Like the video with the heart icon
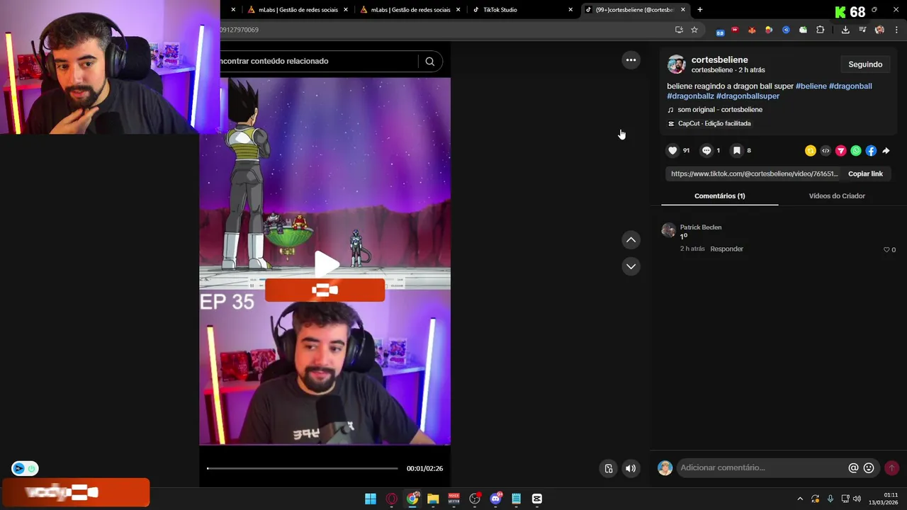The width and height of the screenshot is (907, 510). point(672,150)
